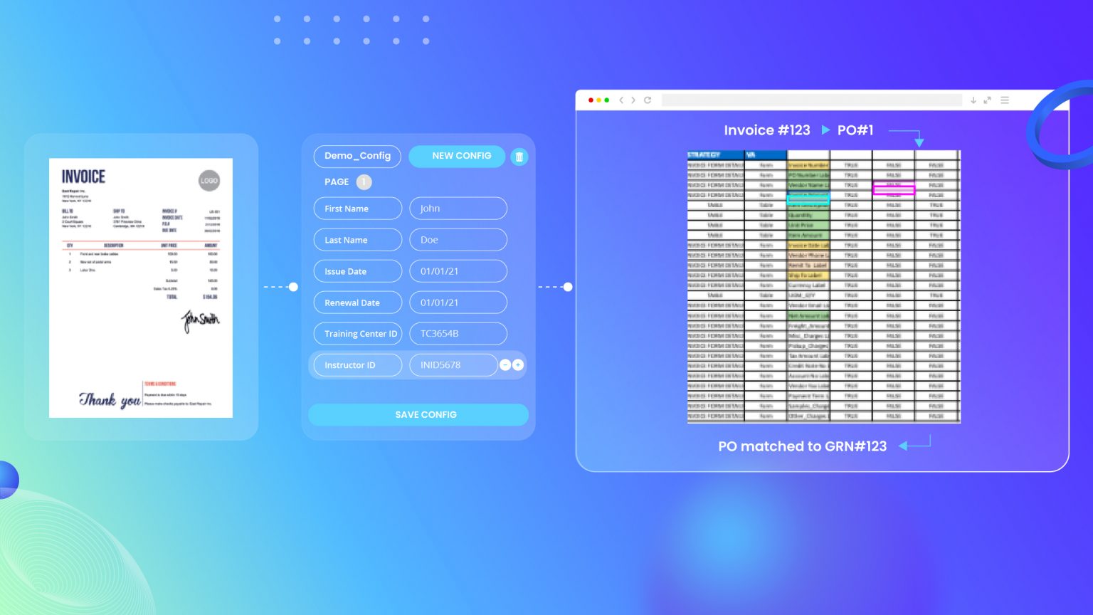Edit the First Name value John
This screenshot has width=1093, height=615.
(458, 208)
